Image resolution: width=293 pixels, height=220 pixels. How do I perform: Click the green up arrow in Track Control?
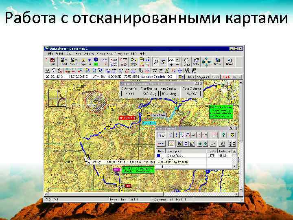click(x=200, y=144)
